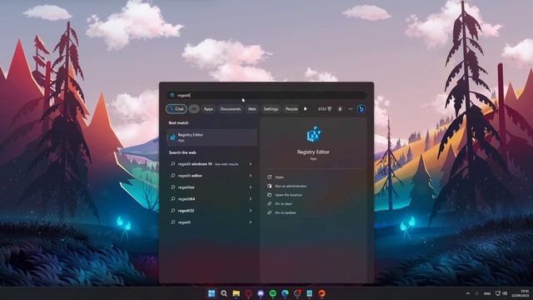
Task: Select the Documents filter tab
Action: [x=231, y=109]
